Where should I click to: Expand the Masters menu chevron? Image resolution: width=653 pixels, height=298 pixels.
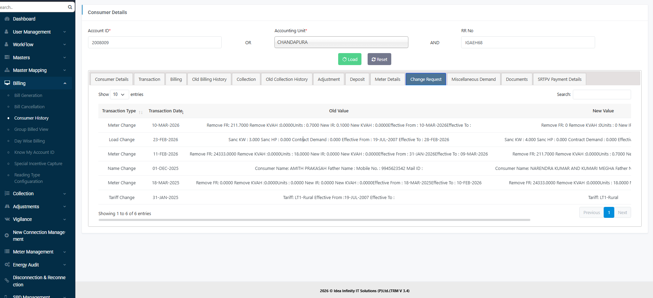click(x=64, y=58)
